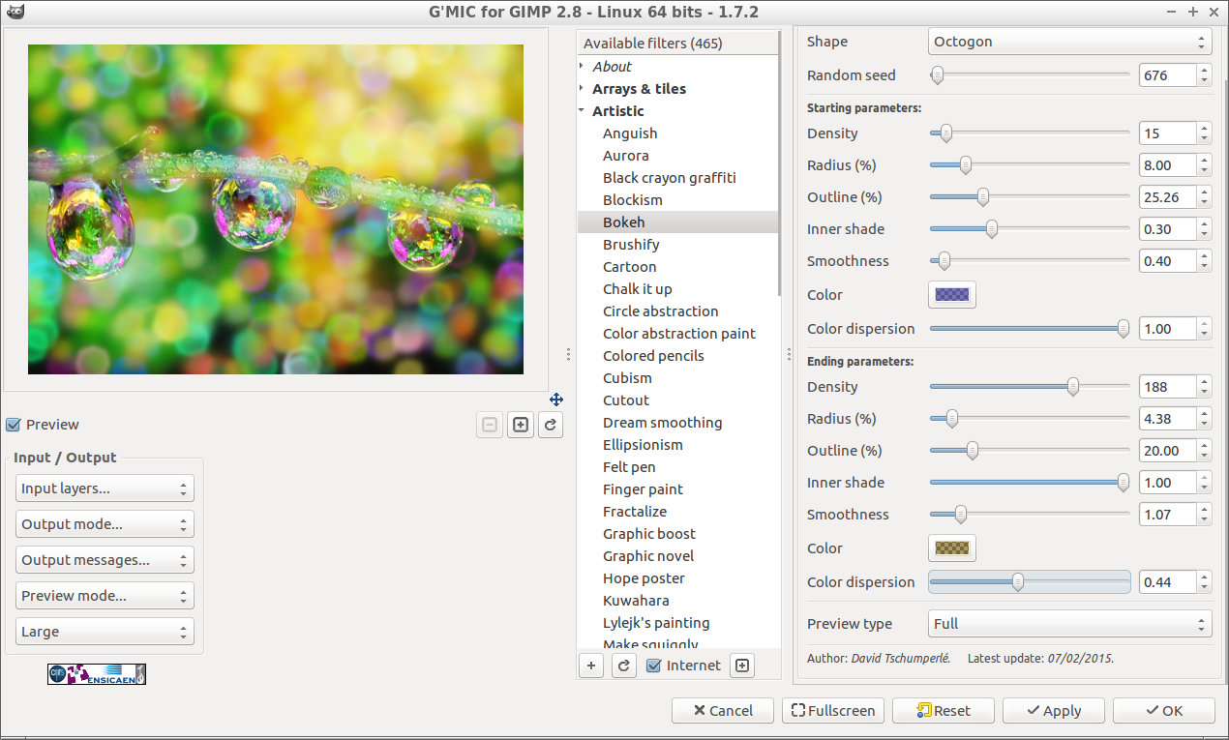Open the starting Color swatch
Viewport: 1229px width, 740px height.
pos(952,295)
